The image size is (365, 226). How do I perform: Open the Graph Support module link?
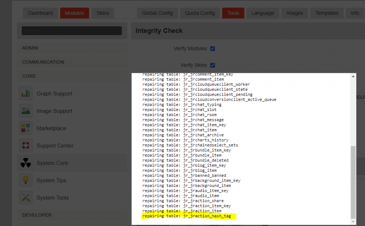click(x=54, y=94)
